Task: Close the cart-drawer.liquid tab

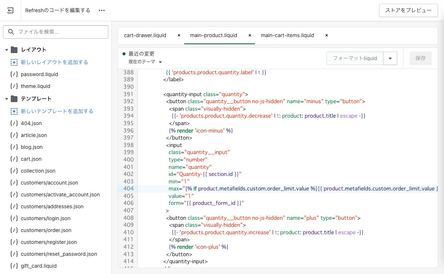Action: point(179,35)
